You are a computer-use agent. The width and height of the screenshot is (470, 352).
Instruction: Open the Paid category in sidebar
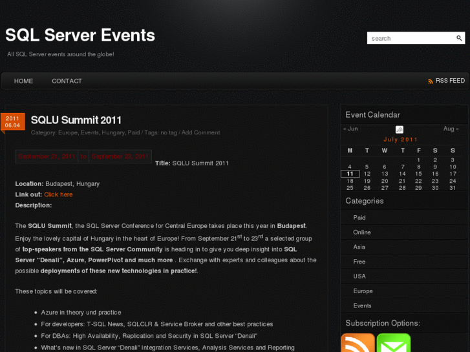[x=359, y=218]
